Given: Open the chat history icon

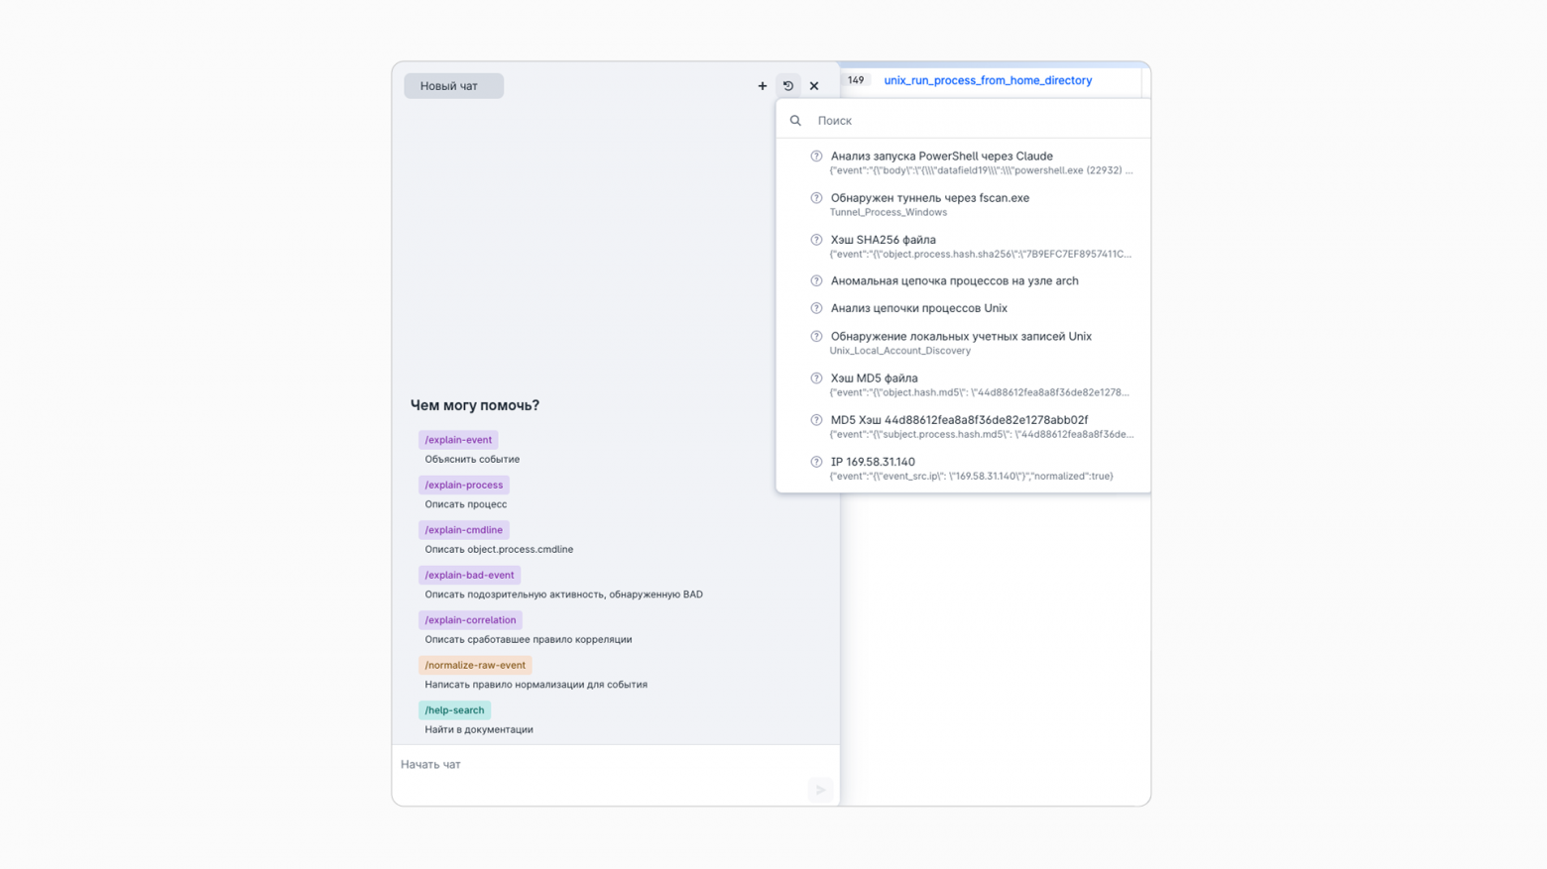Looking at the screenshot, I should (x=788, y=86).
